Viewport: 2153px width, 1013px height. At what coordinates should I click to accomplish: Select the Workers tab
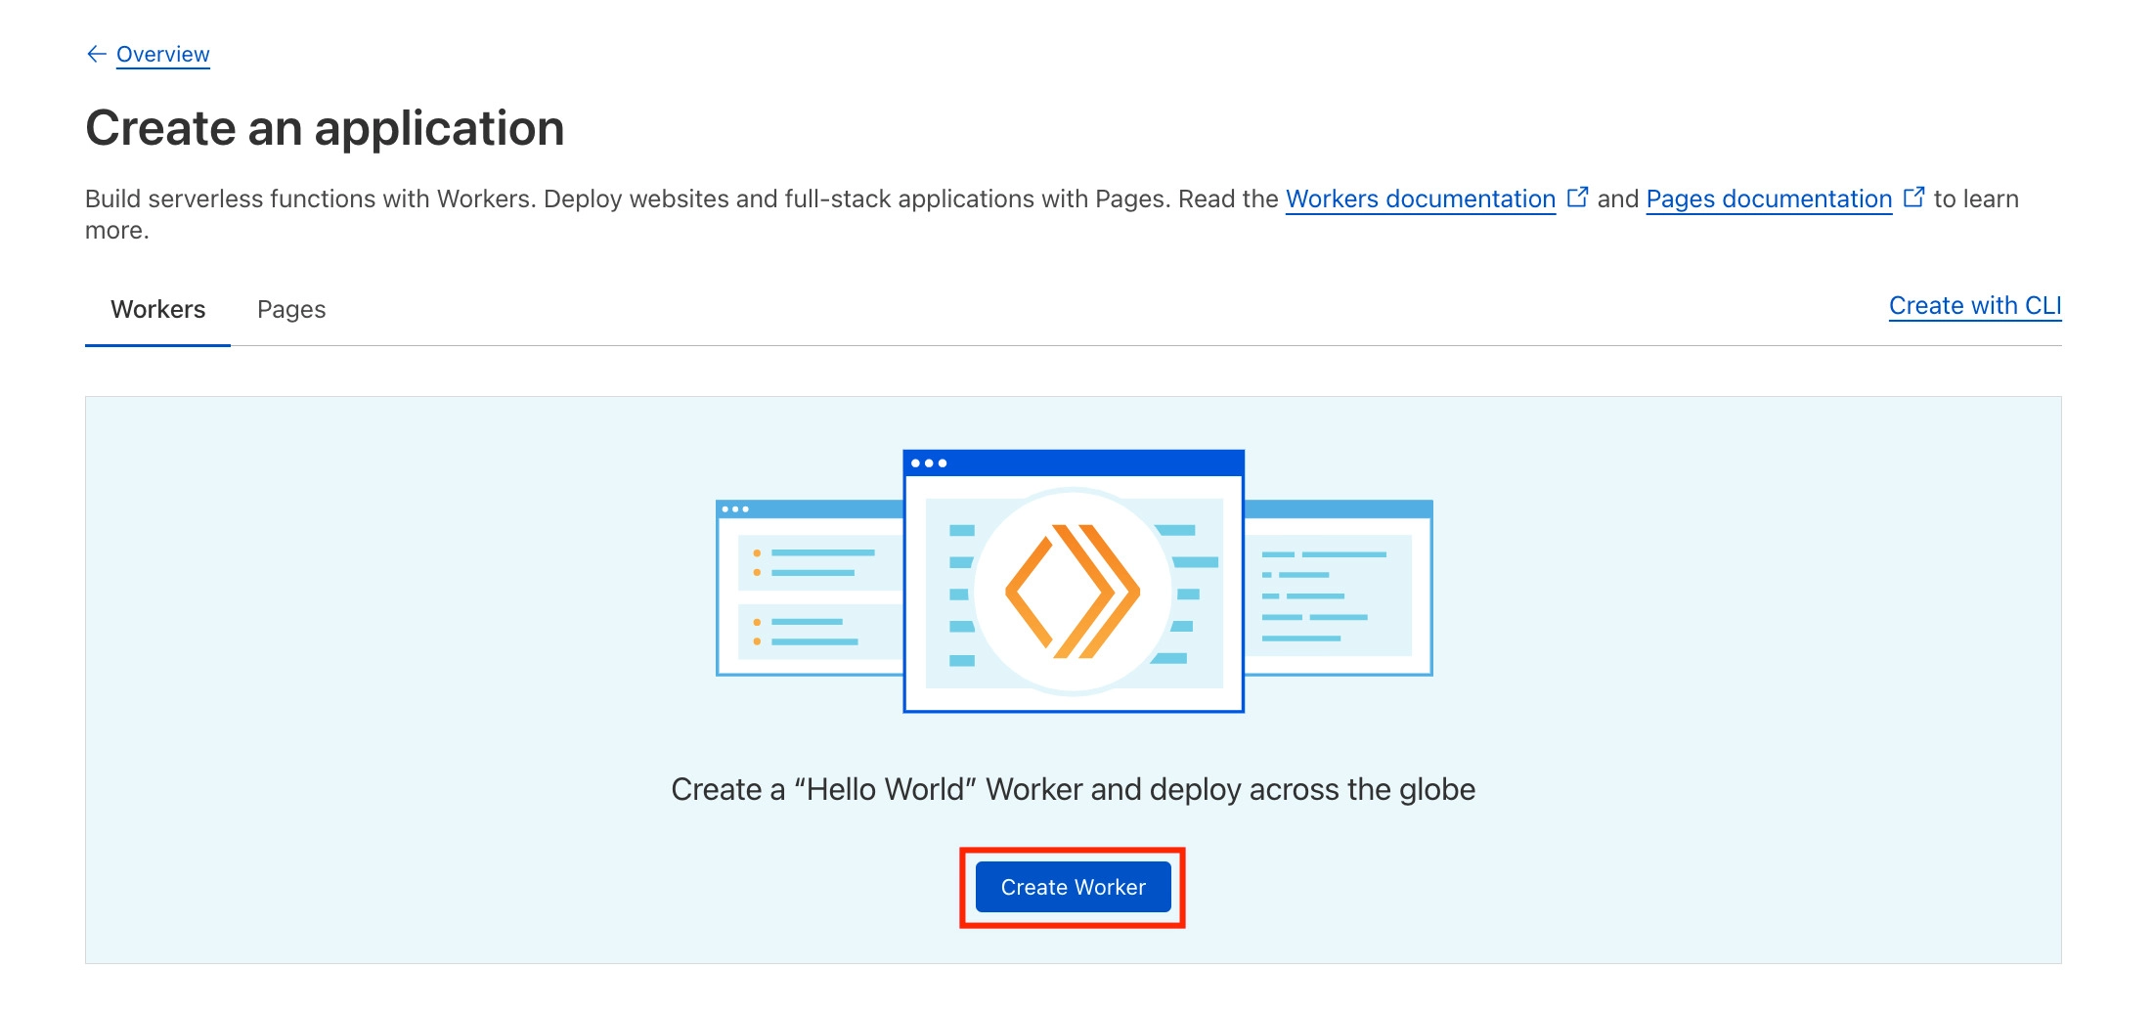point(157,309)
